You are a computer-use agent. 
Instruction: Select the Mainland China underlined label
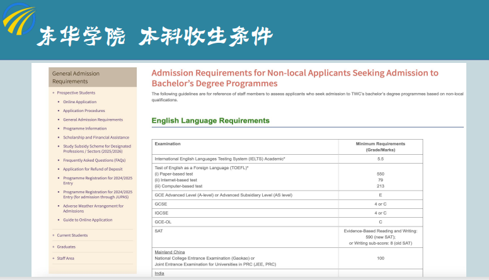tap(170, 252)
